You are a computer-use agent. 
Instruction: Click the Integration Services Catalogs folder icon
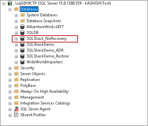click(16, 103)
